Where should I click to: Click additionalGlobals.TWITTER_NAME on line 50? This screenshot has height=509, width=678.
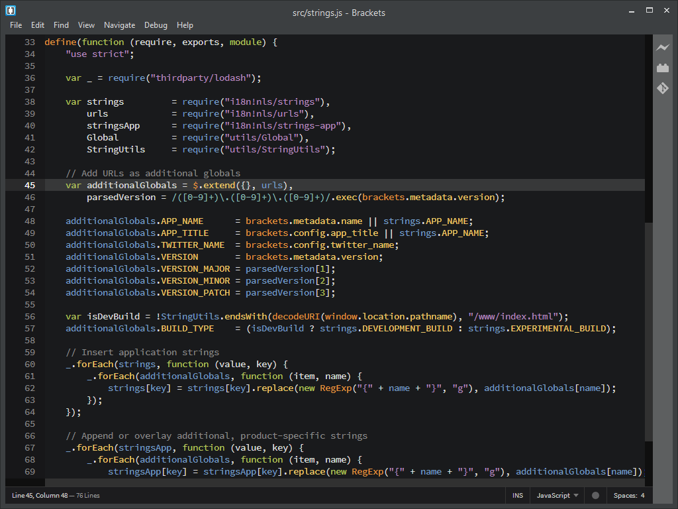point(145,245)
